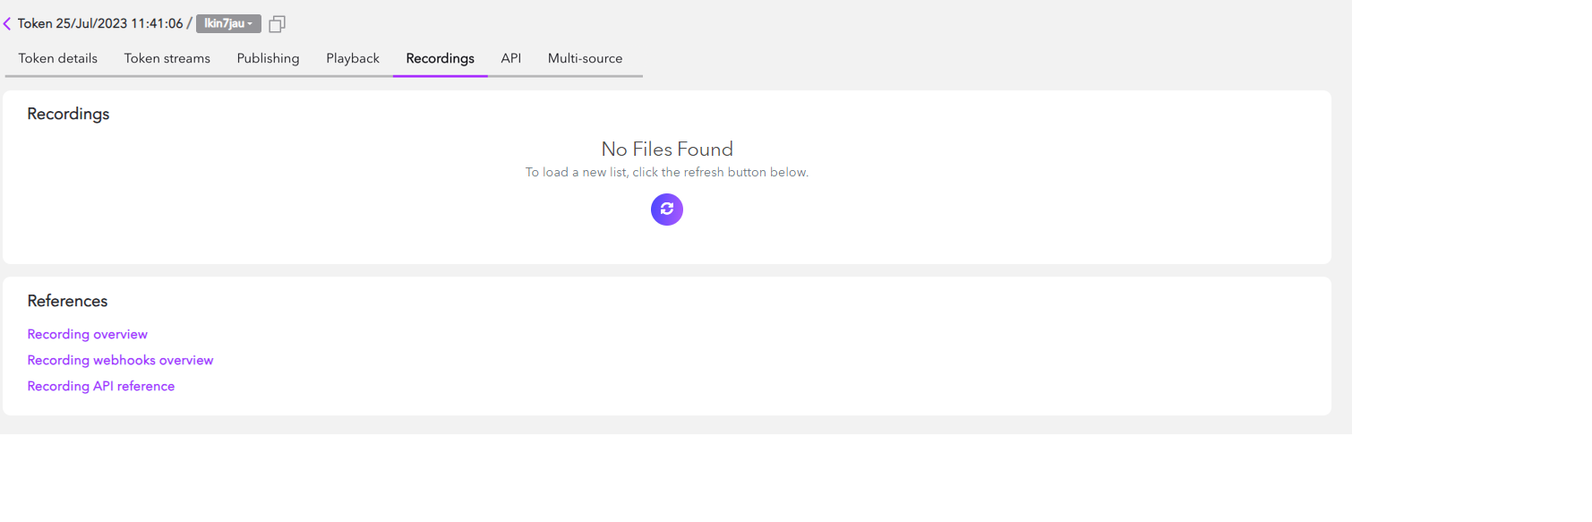Open the Token details tab
Screen dimensions: 1592x522
(58, 58)
